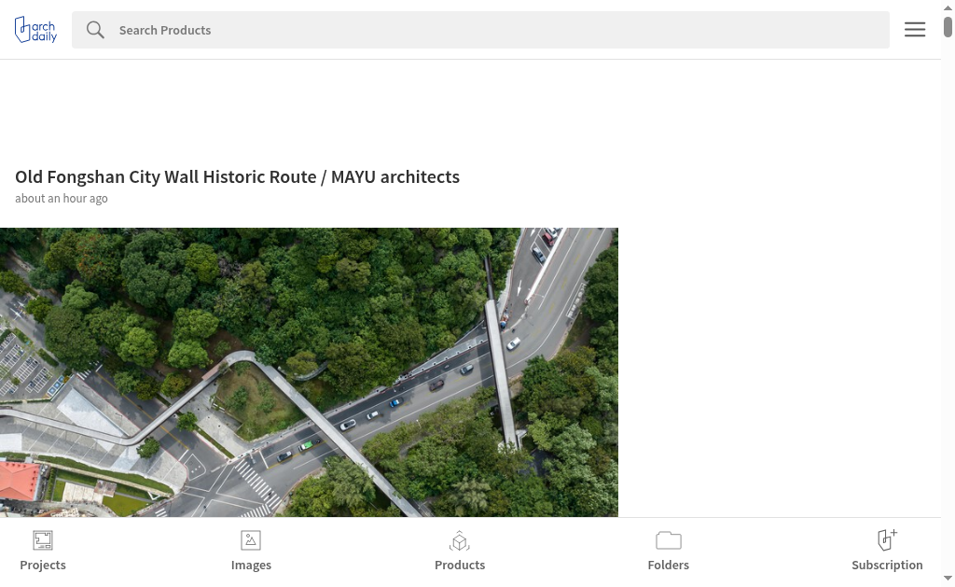
Task: Open the Subscription tab label
Action: [887, 565]
